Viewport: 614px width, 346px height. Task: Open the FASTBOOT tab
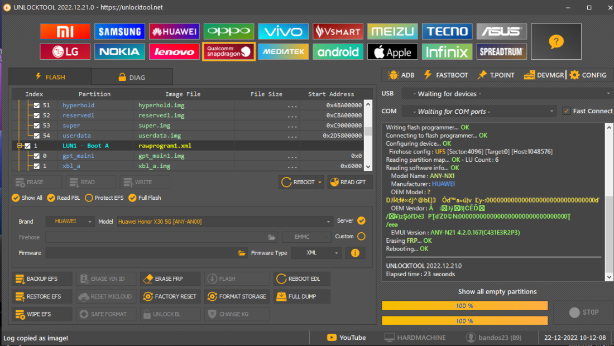click(x=446, y=75)
